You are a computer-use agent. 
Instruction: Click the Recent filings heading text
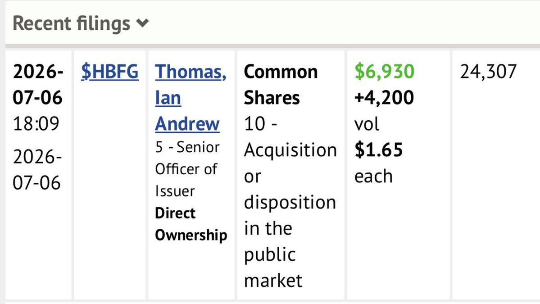point(71,23)
